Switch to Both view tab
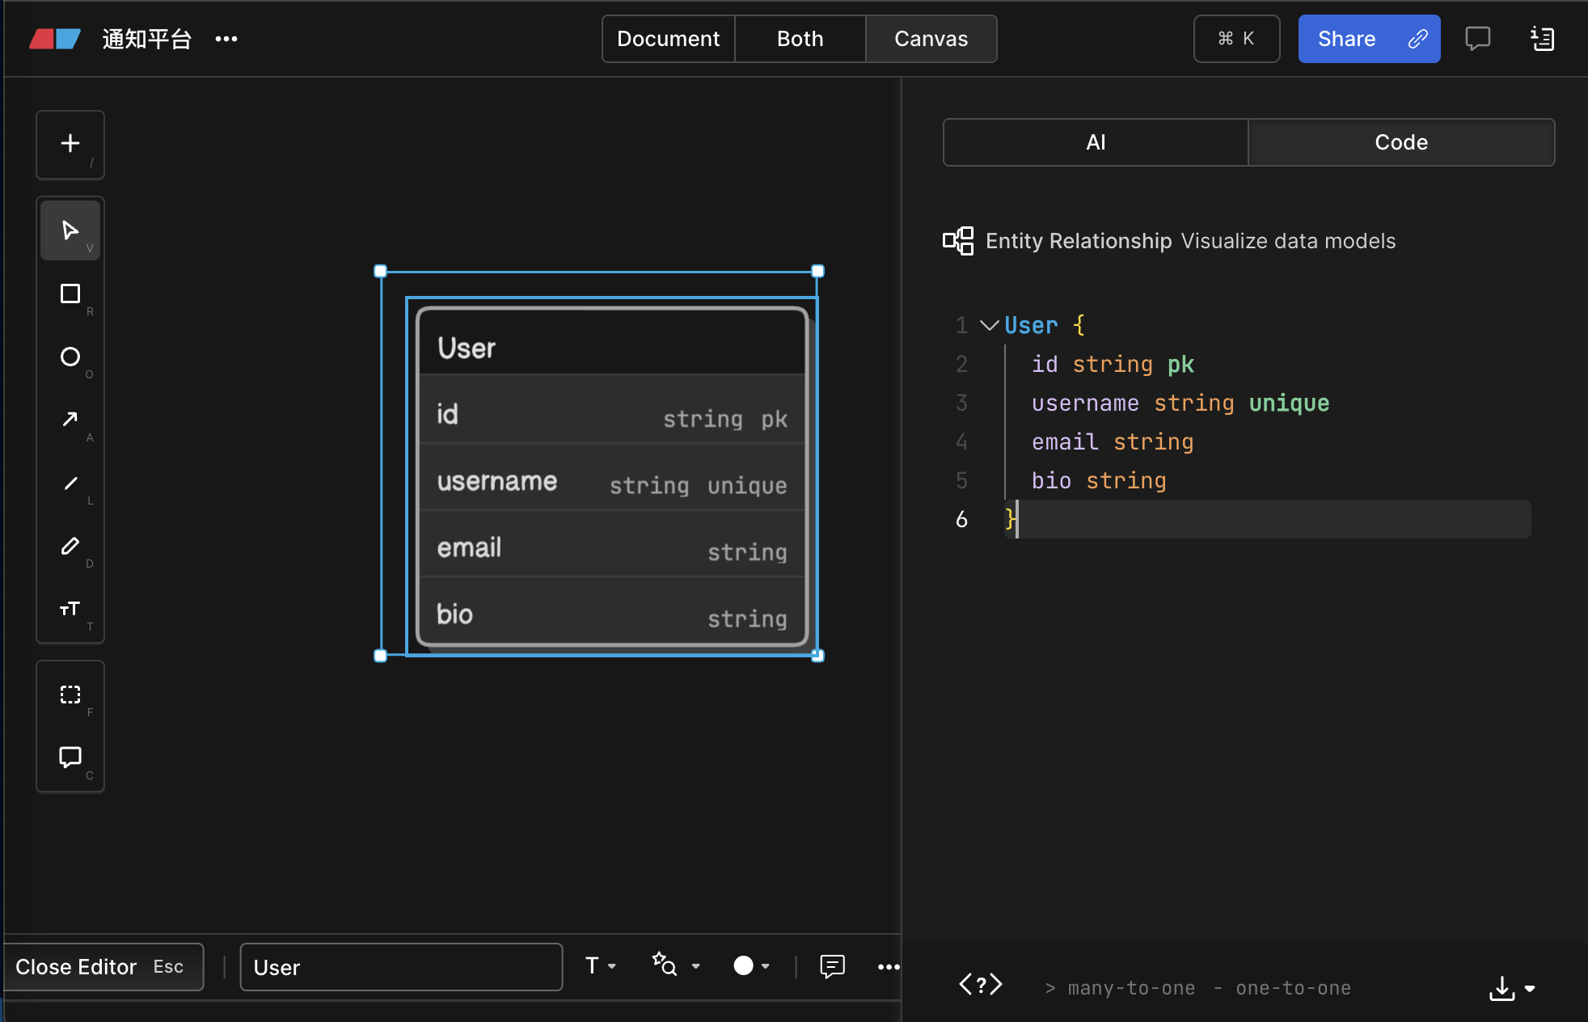This screenshot has width=1588, height=1022. 800,39
